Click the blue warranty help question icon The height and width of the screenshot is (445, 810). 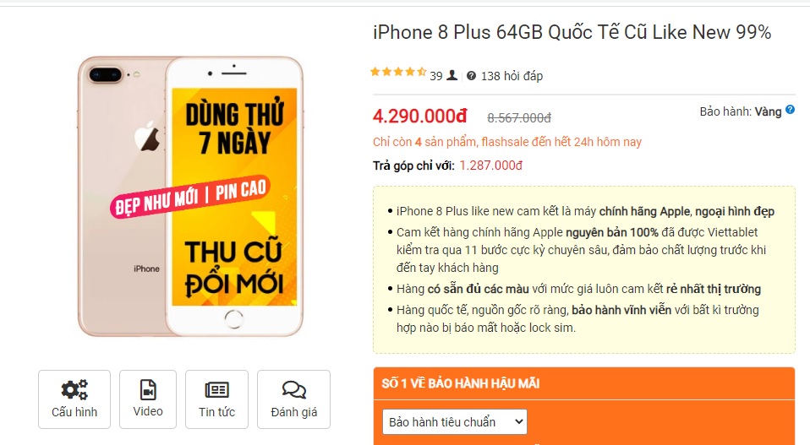coord(790,109)
